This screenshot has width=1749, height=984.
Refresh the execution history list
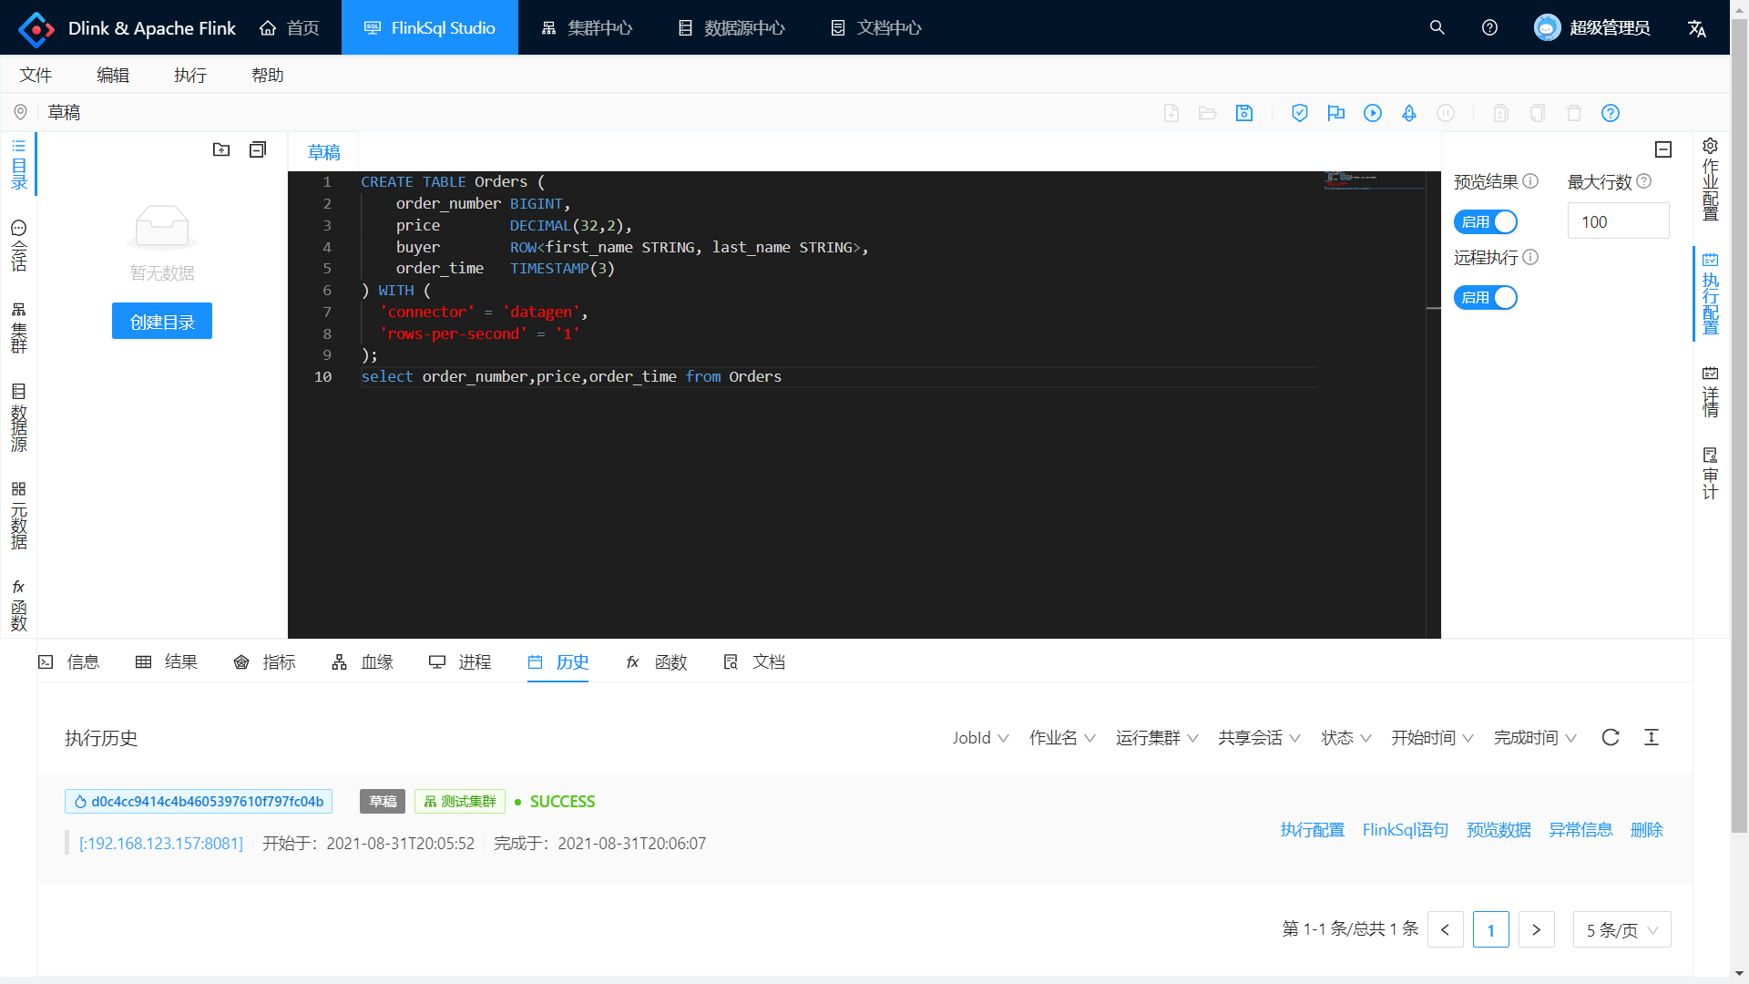pos(1611,737)
